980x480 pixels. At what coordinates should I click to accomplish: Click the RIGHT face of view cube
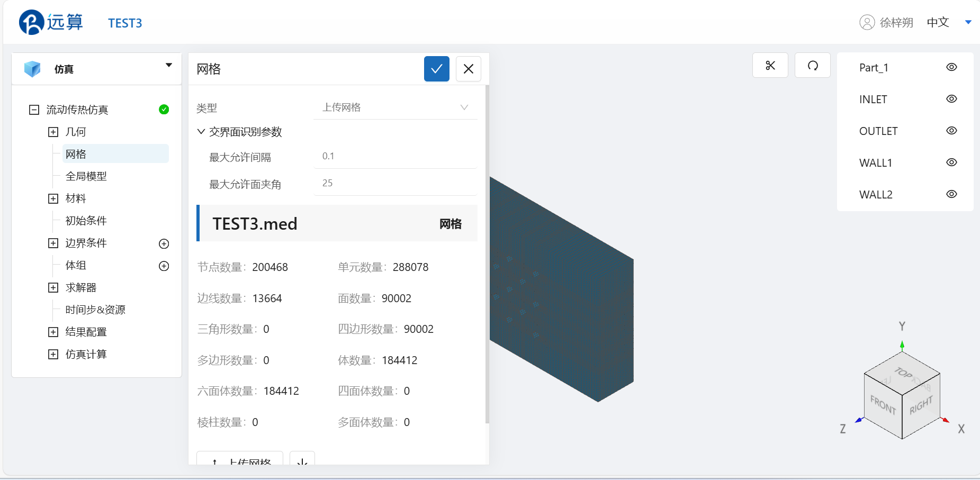pos(921,405)
